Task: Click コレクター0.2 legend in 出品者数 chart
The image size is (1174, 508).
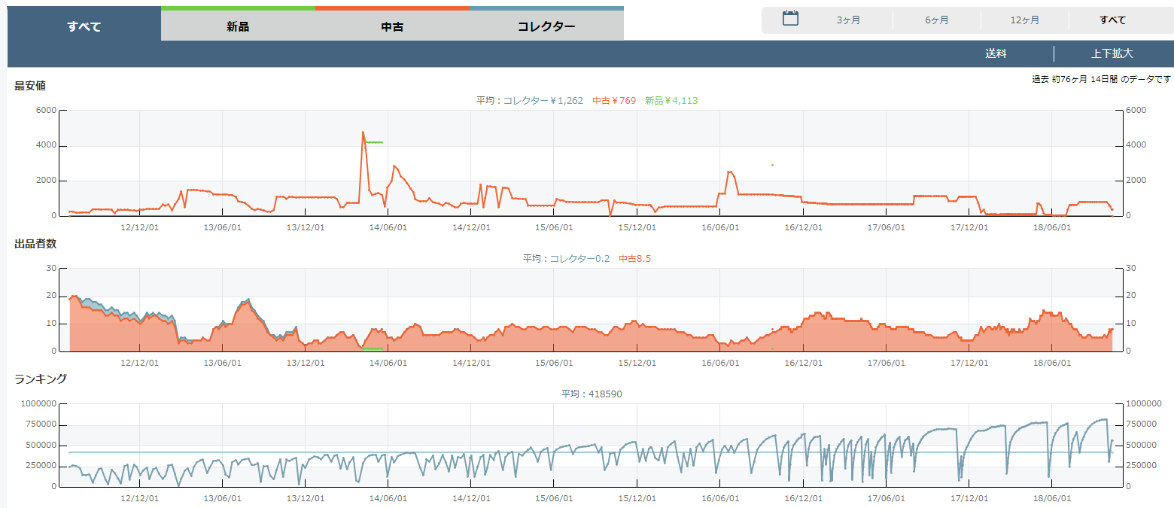Action: 579,258
